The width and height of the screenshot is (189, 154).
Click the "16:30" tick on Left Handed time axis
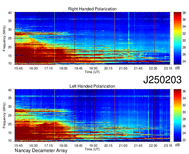click(x=33, y=146)
